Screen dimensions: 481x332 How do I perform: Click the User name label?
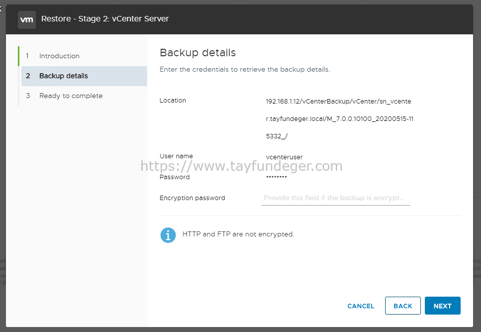(176, 156)
